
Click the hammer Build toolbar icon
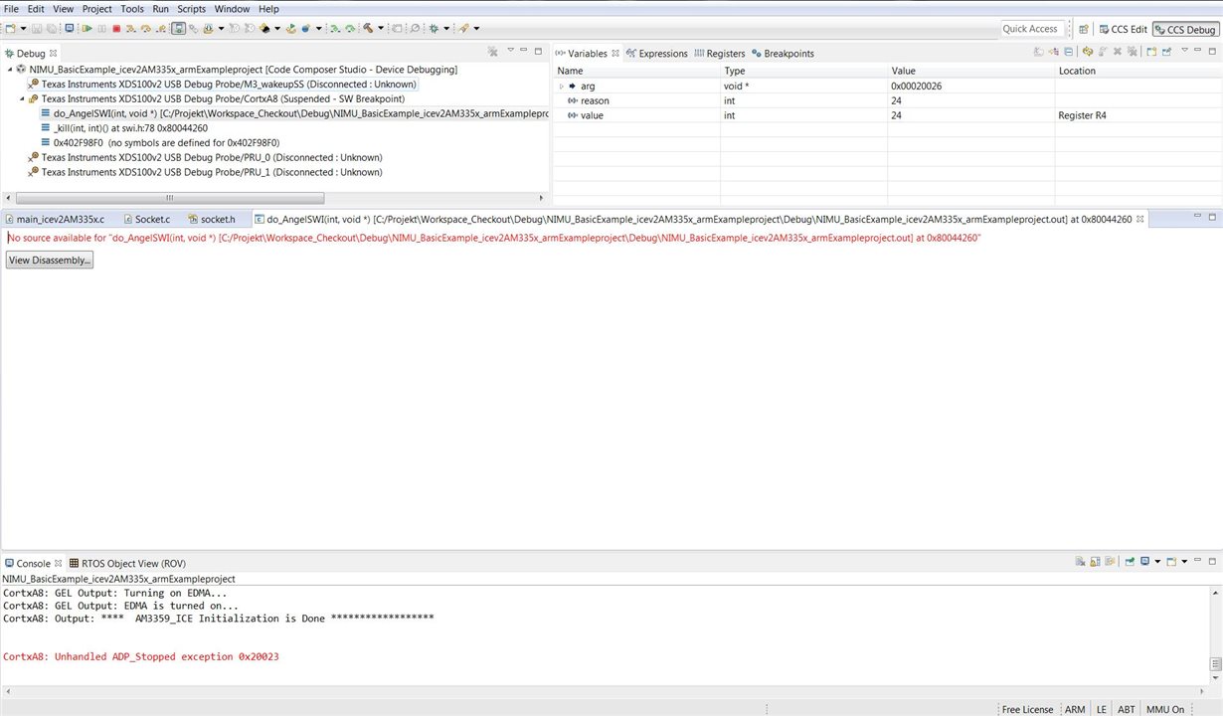coord(367,29)
